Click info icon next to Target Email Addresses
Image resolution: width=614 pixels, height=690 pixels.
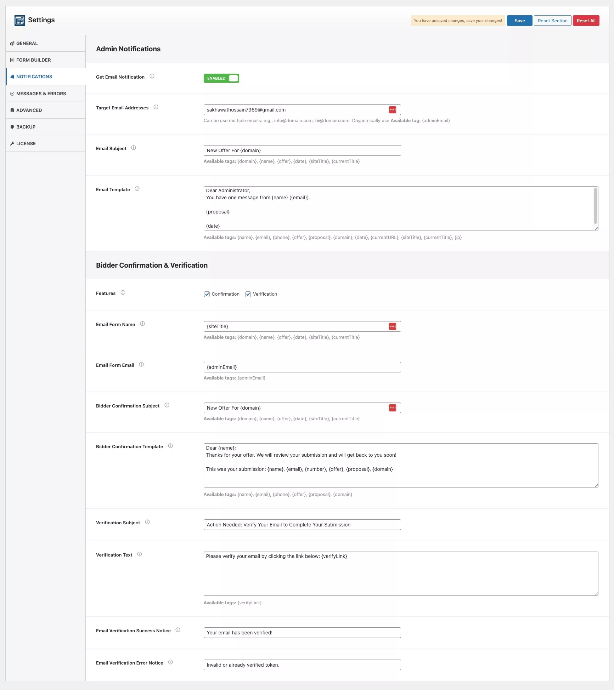pyautogui.click(x=156, y=107)
